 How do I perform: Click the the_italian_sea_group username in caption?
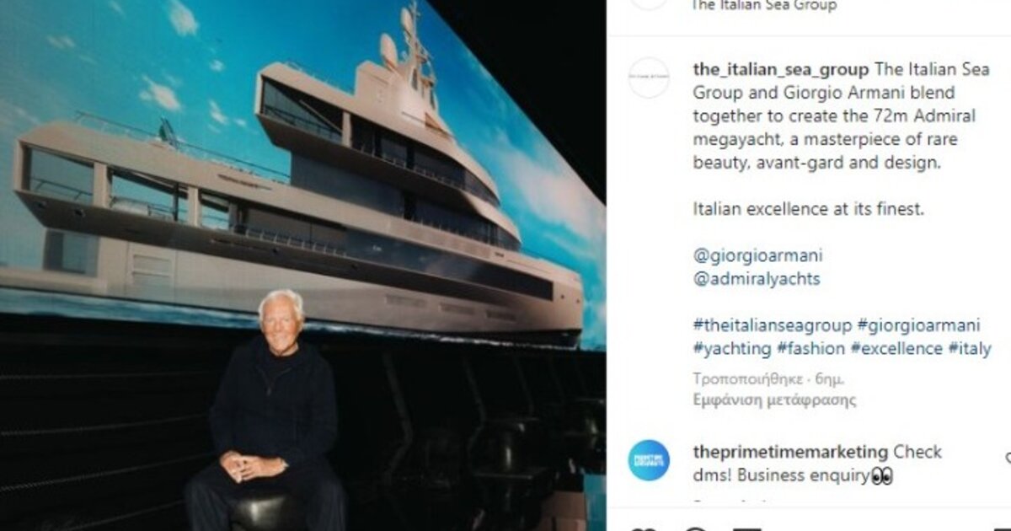(x=779, y=68)
